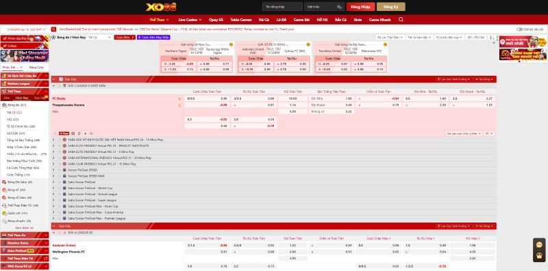Toggle the dark mode switch
Screen dimensions: 548x271
click(x=519, y=29)
